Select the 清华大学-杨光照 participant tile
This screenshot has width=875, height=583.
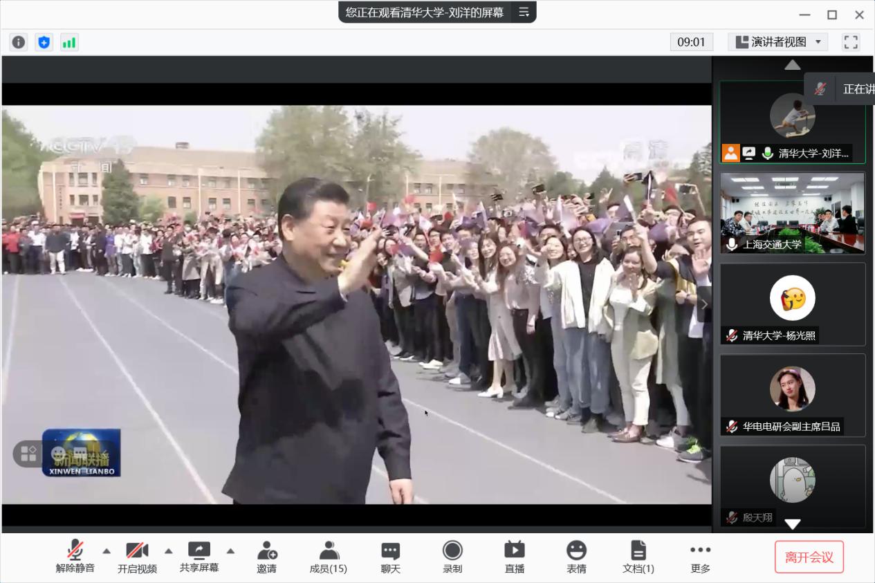(793, 304)
